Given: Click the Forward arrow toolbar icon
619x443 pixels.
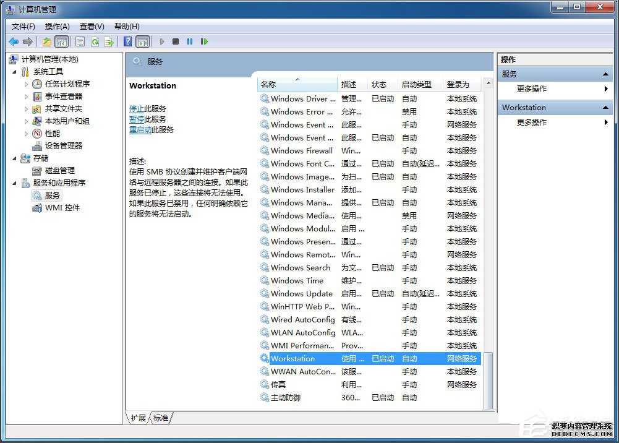Looking at the screenshot, I should (x=28, y=41).
